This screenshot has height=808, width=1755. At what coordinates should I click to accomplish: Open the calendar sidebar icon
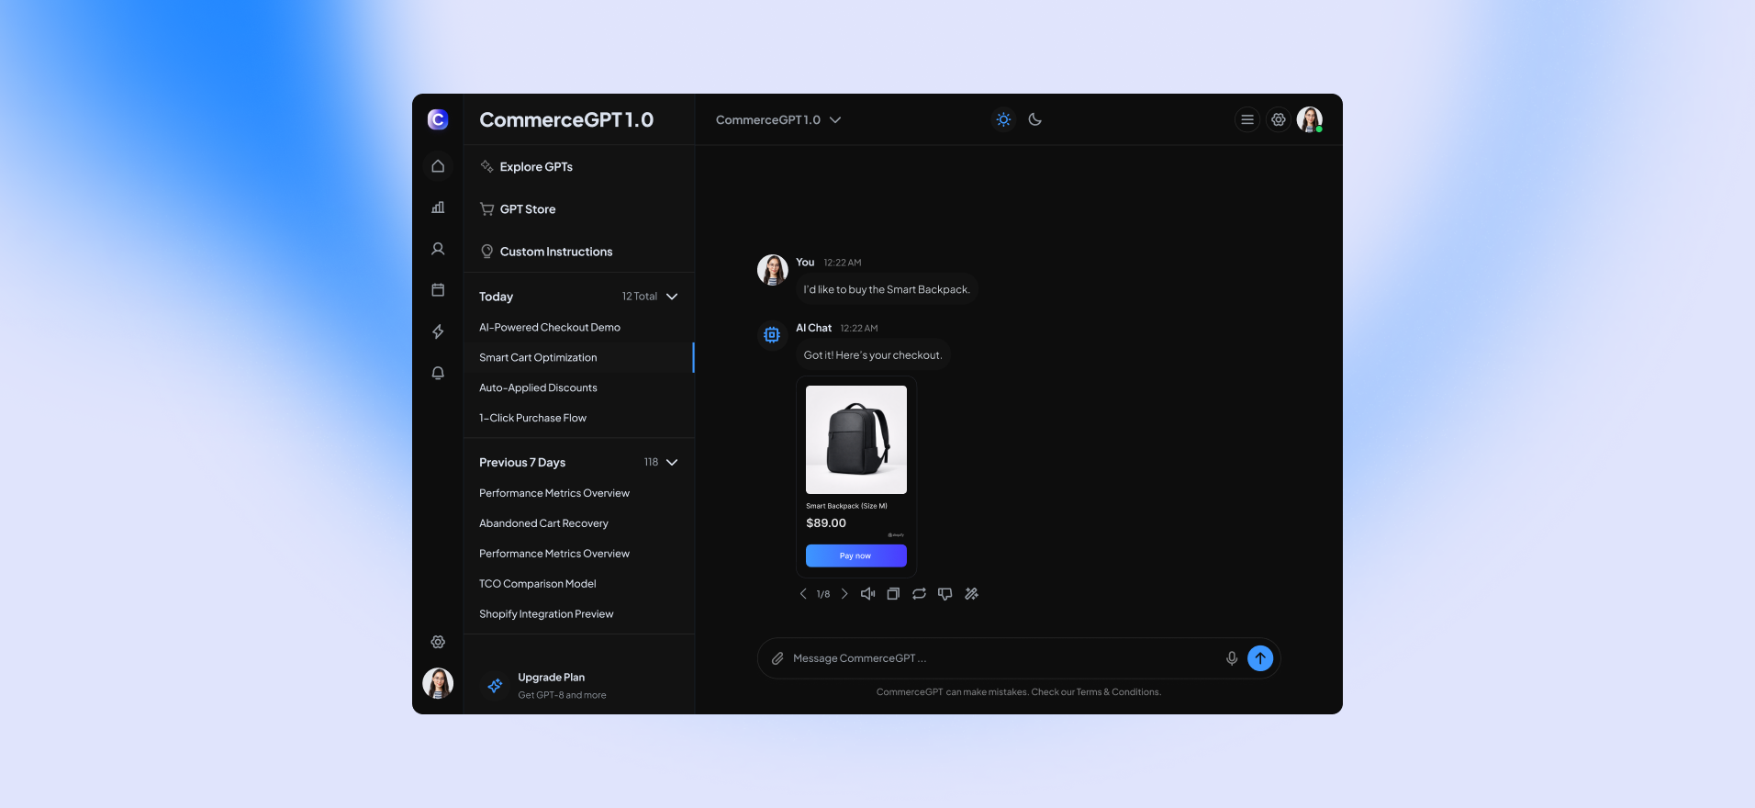point(438,290)
